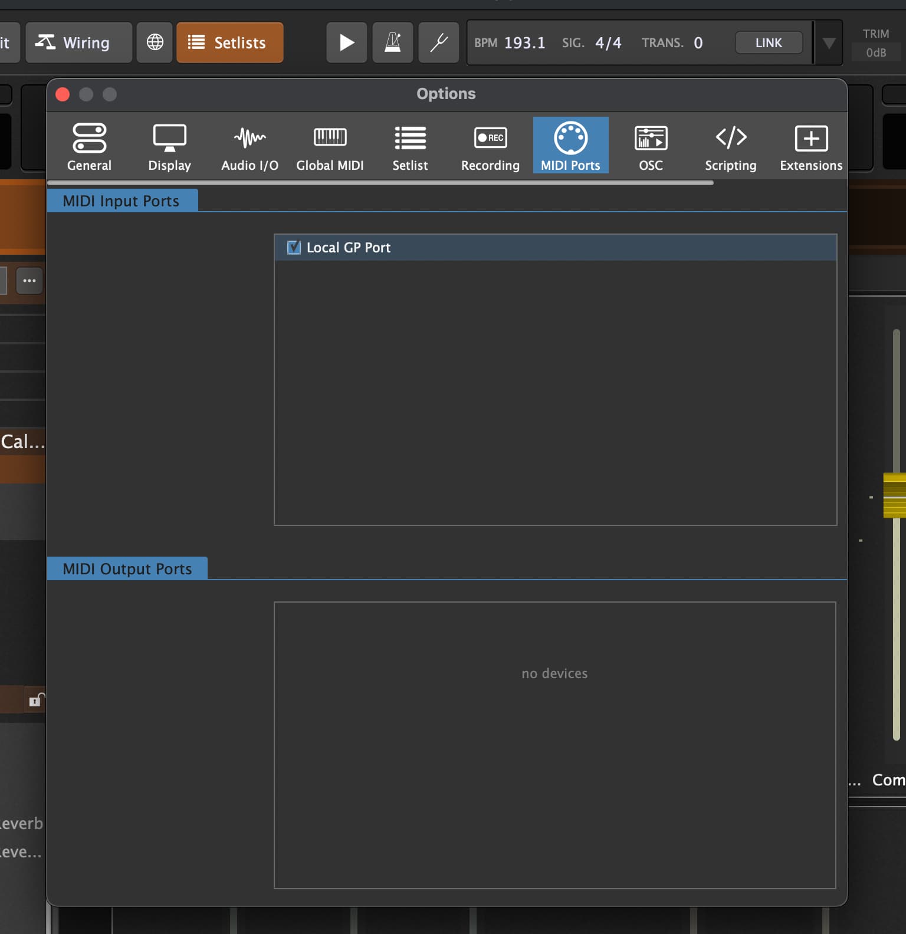This screenshot has width=906, height=934.
Task: Open Audio I/O settings
Action: click(250, 146)
